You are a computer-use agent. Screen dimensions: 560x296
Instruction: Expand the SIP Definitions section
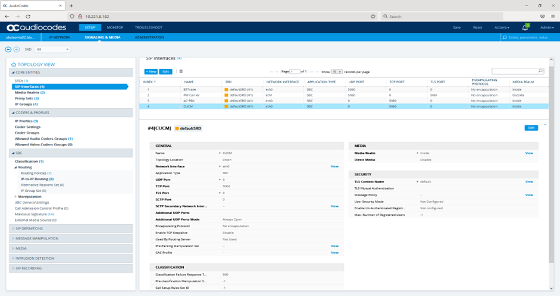71,229
